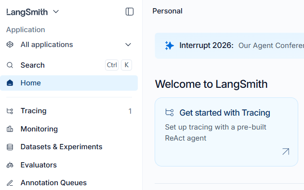The image size is (304, 190).
Task: Click the Personal workspace breadcrumb
Action: (x=167, y=11)
